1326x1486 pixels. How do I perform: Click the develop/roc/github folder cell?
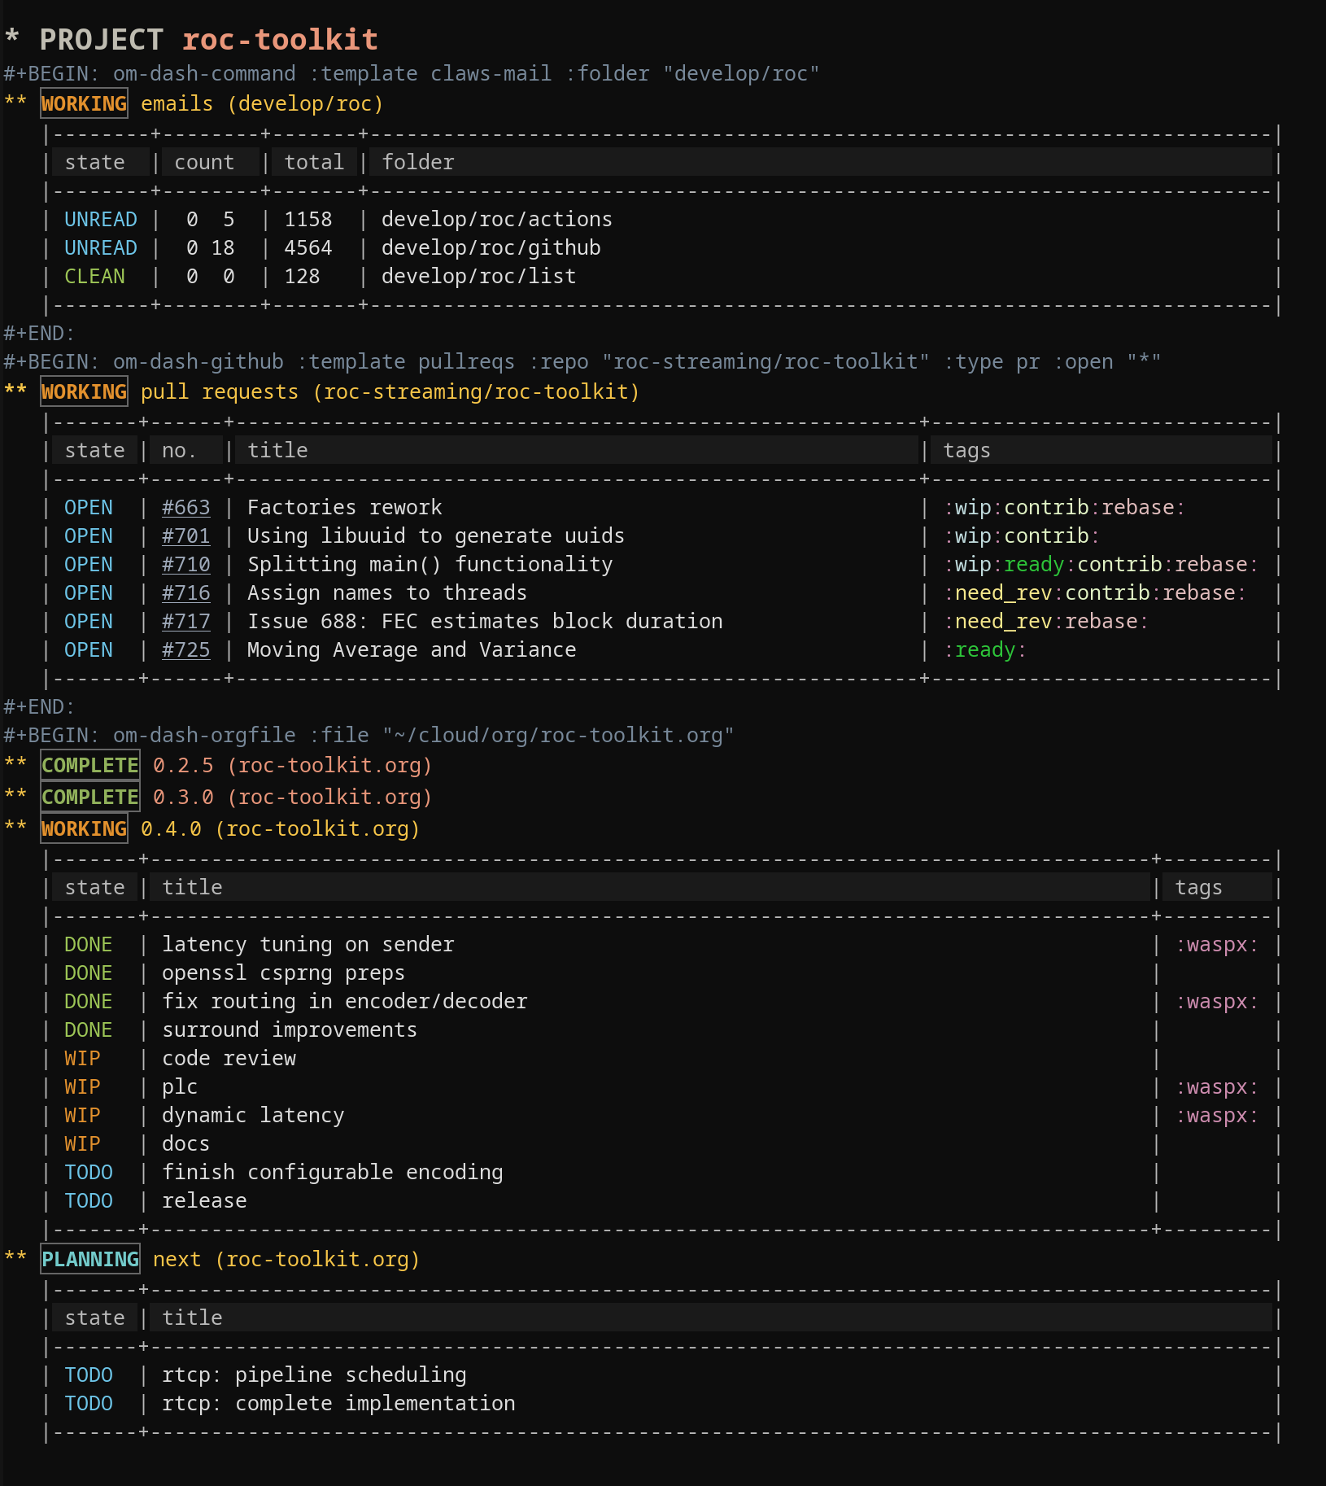[x=491, y=248]
